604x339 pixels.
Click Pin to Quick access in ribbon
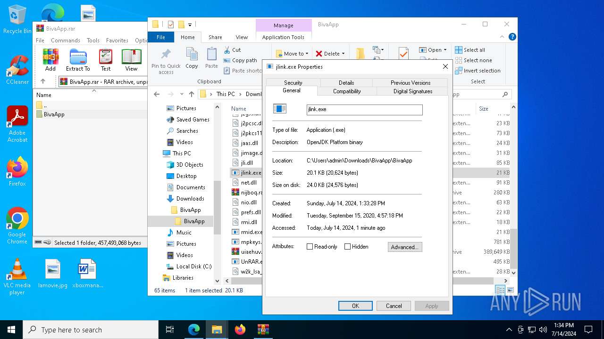click(x=166, y=61)
